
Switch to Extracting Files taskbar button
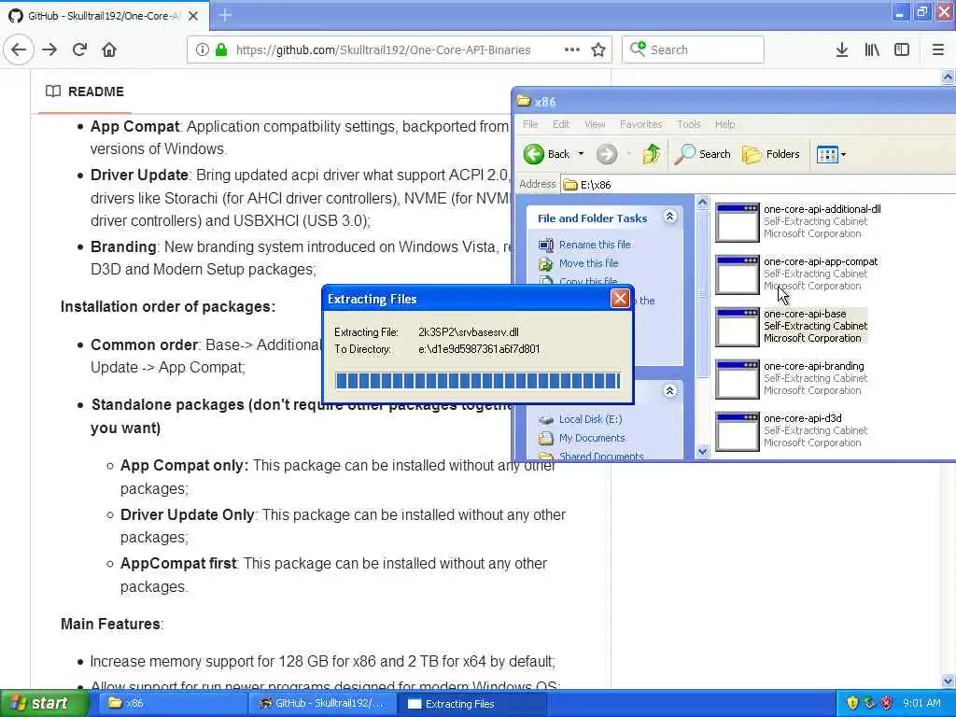coord(471,704)
